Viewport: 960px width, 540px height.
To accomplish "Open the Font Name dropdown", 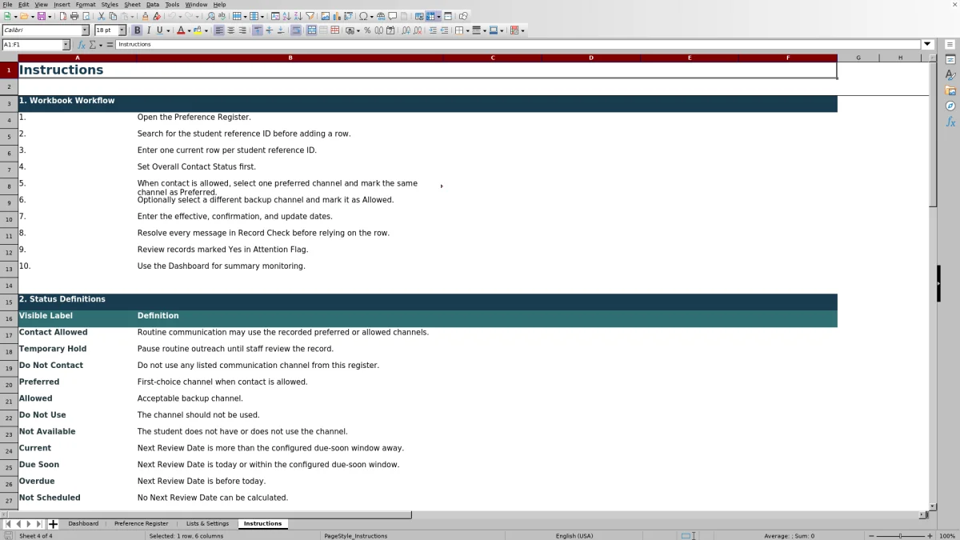I will [x=85, y=30].
